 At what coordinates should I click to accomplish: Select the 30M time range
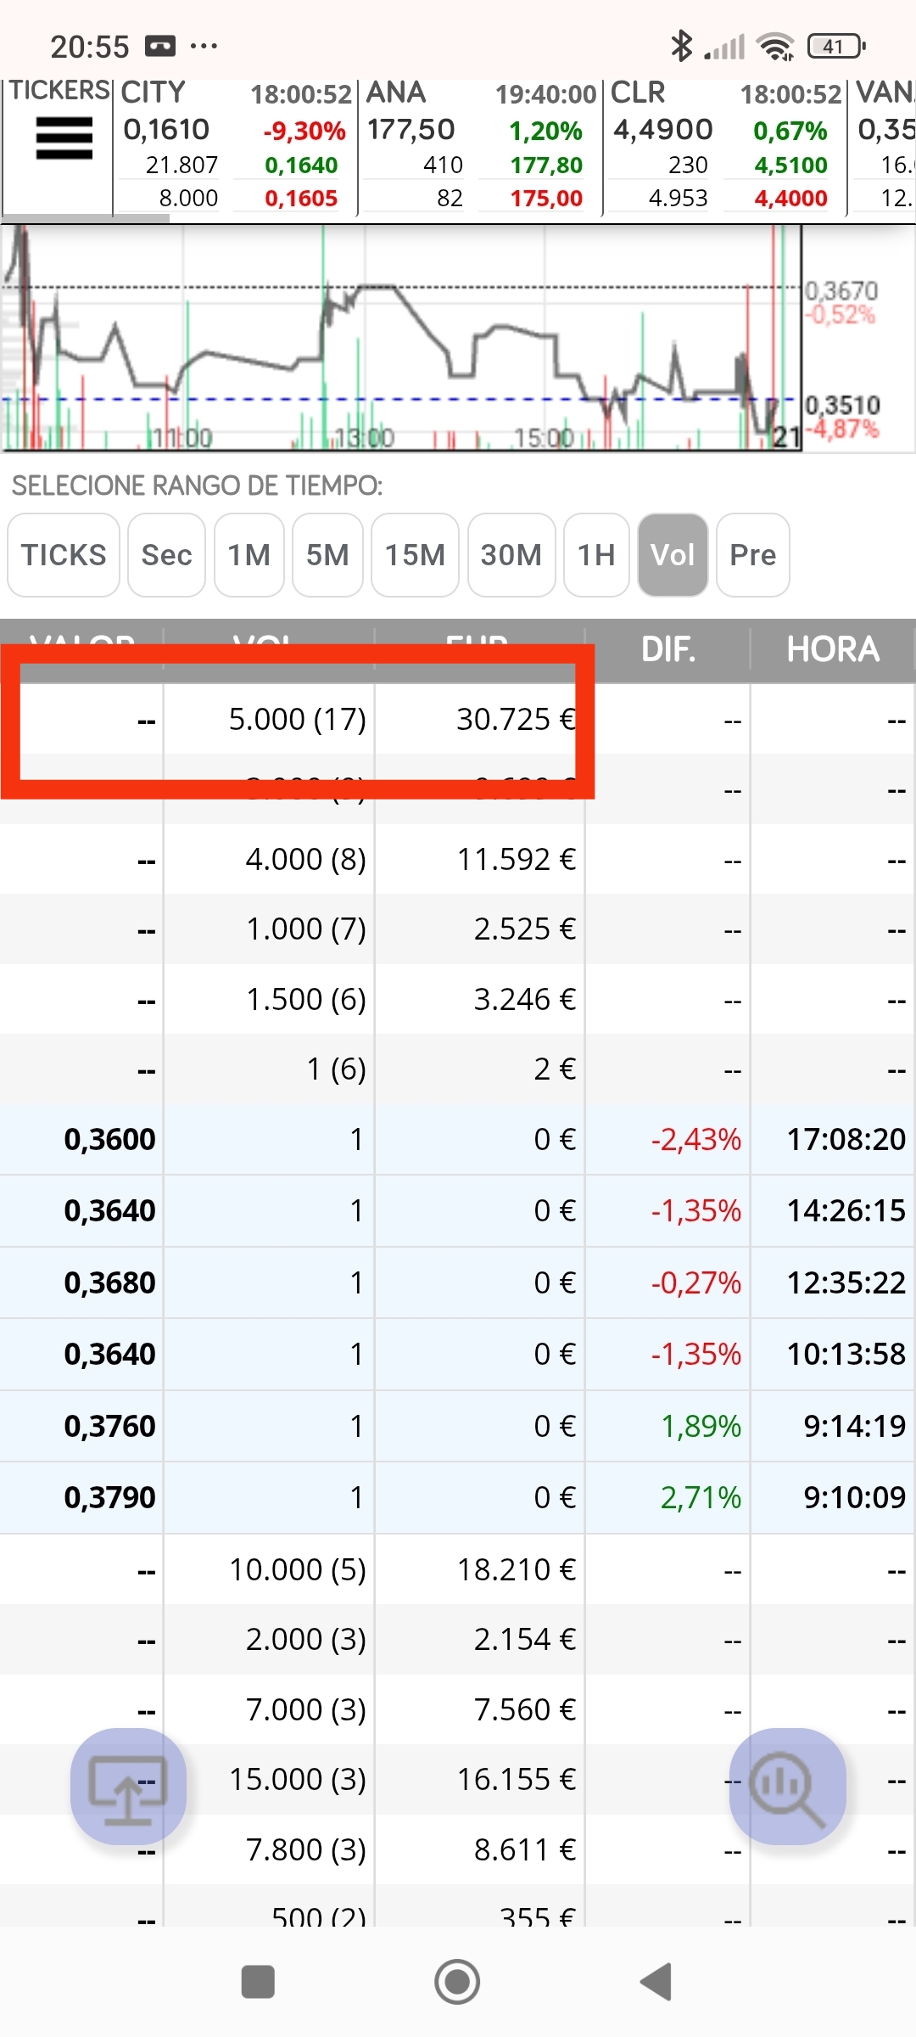[511, 555]
